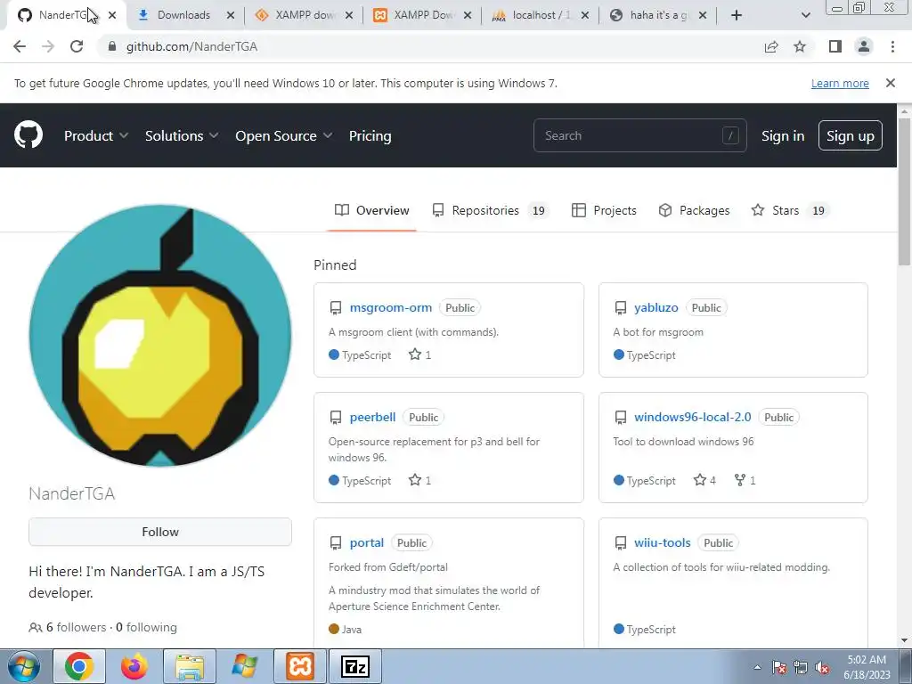Image resolution: width=912 pixels, height=684 pixels.
Task: Click the Learn more link
Action: point(840,83)
